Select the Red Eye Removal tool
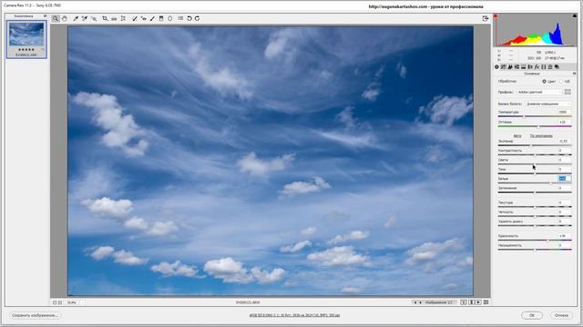 pyautogui.click(x=144, y=18)
